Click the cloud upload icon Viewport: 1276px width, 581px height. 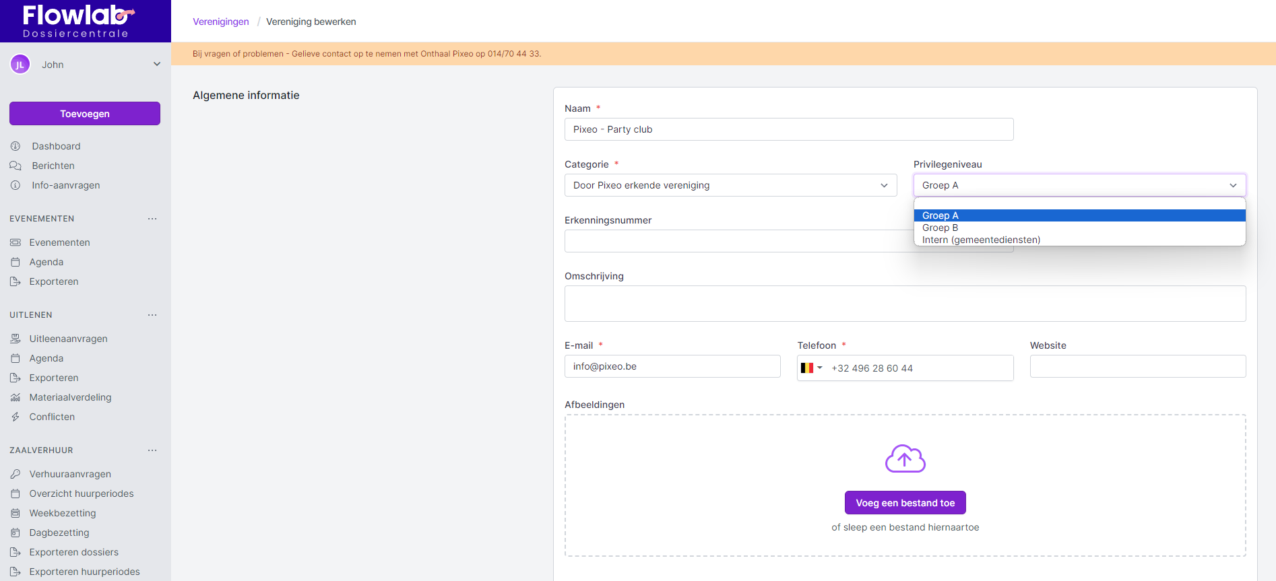pyautogui.click(x=905, y=459)
